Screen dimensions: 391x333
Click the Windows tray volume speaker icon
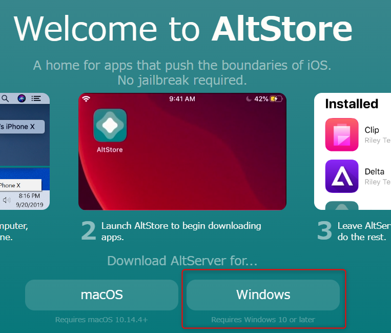[x=7, y=200]
